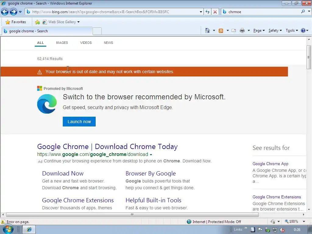Expand the Home button dropdown arrow
Viewport: 312px width, 234px height.
[x=214, y=30]
